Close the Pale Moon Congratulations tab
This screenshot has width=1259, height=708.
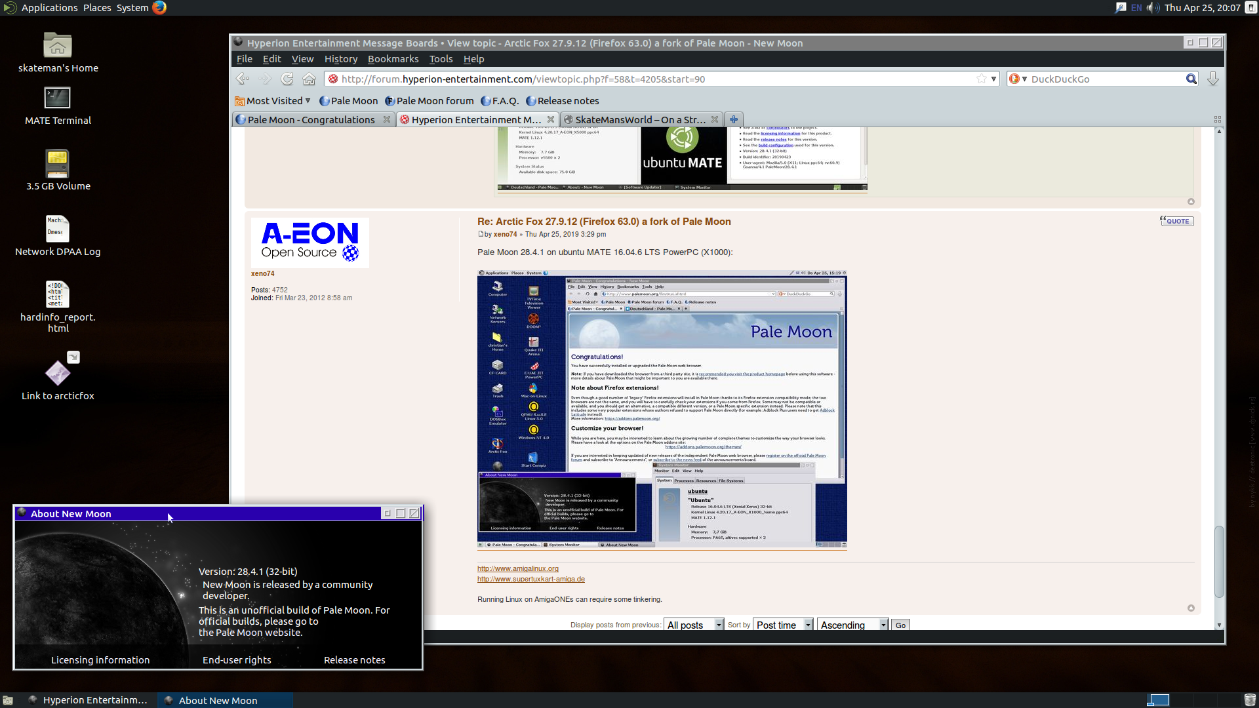[x=387, y=119]
